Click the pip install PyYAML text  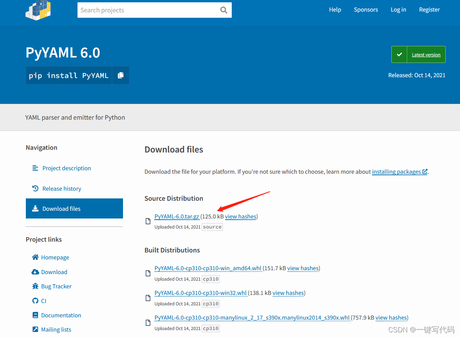click(69, 76)
